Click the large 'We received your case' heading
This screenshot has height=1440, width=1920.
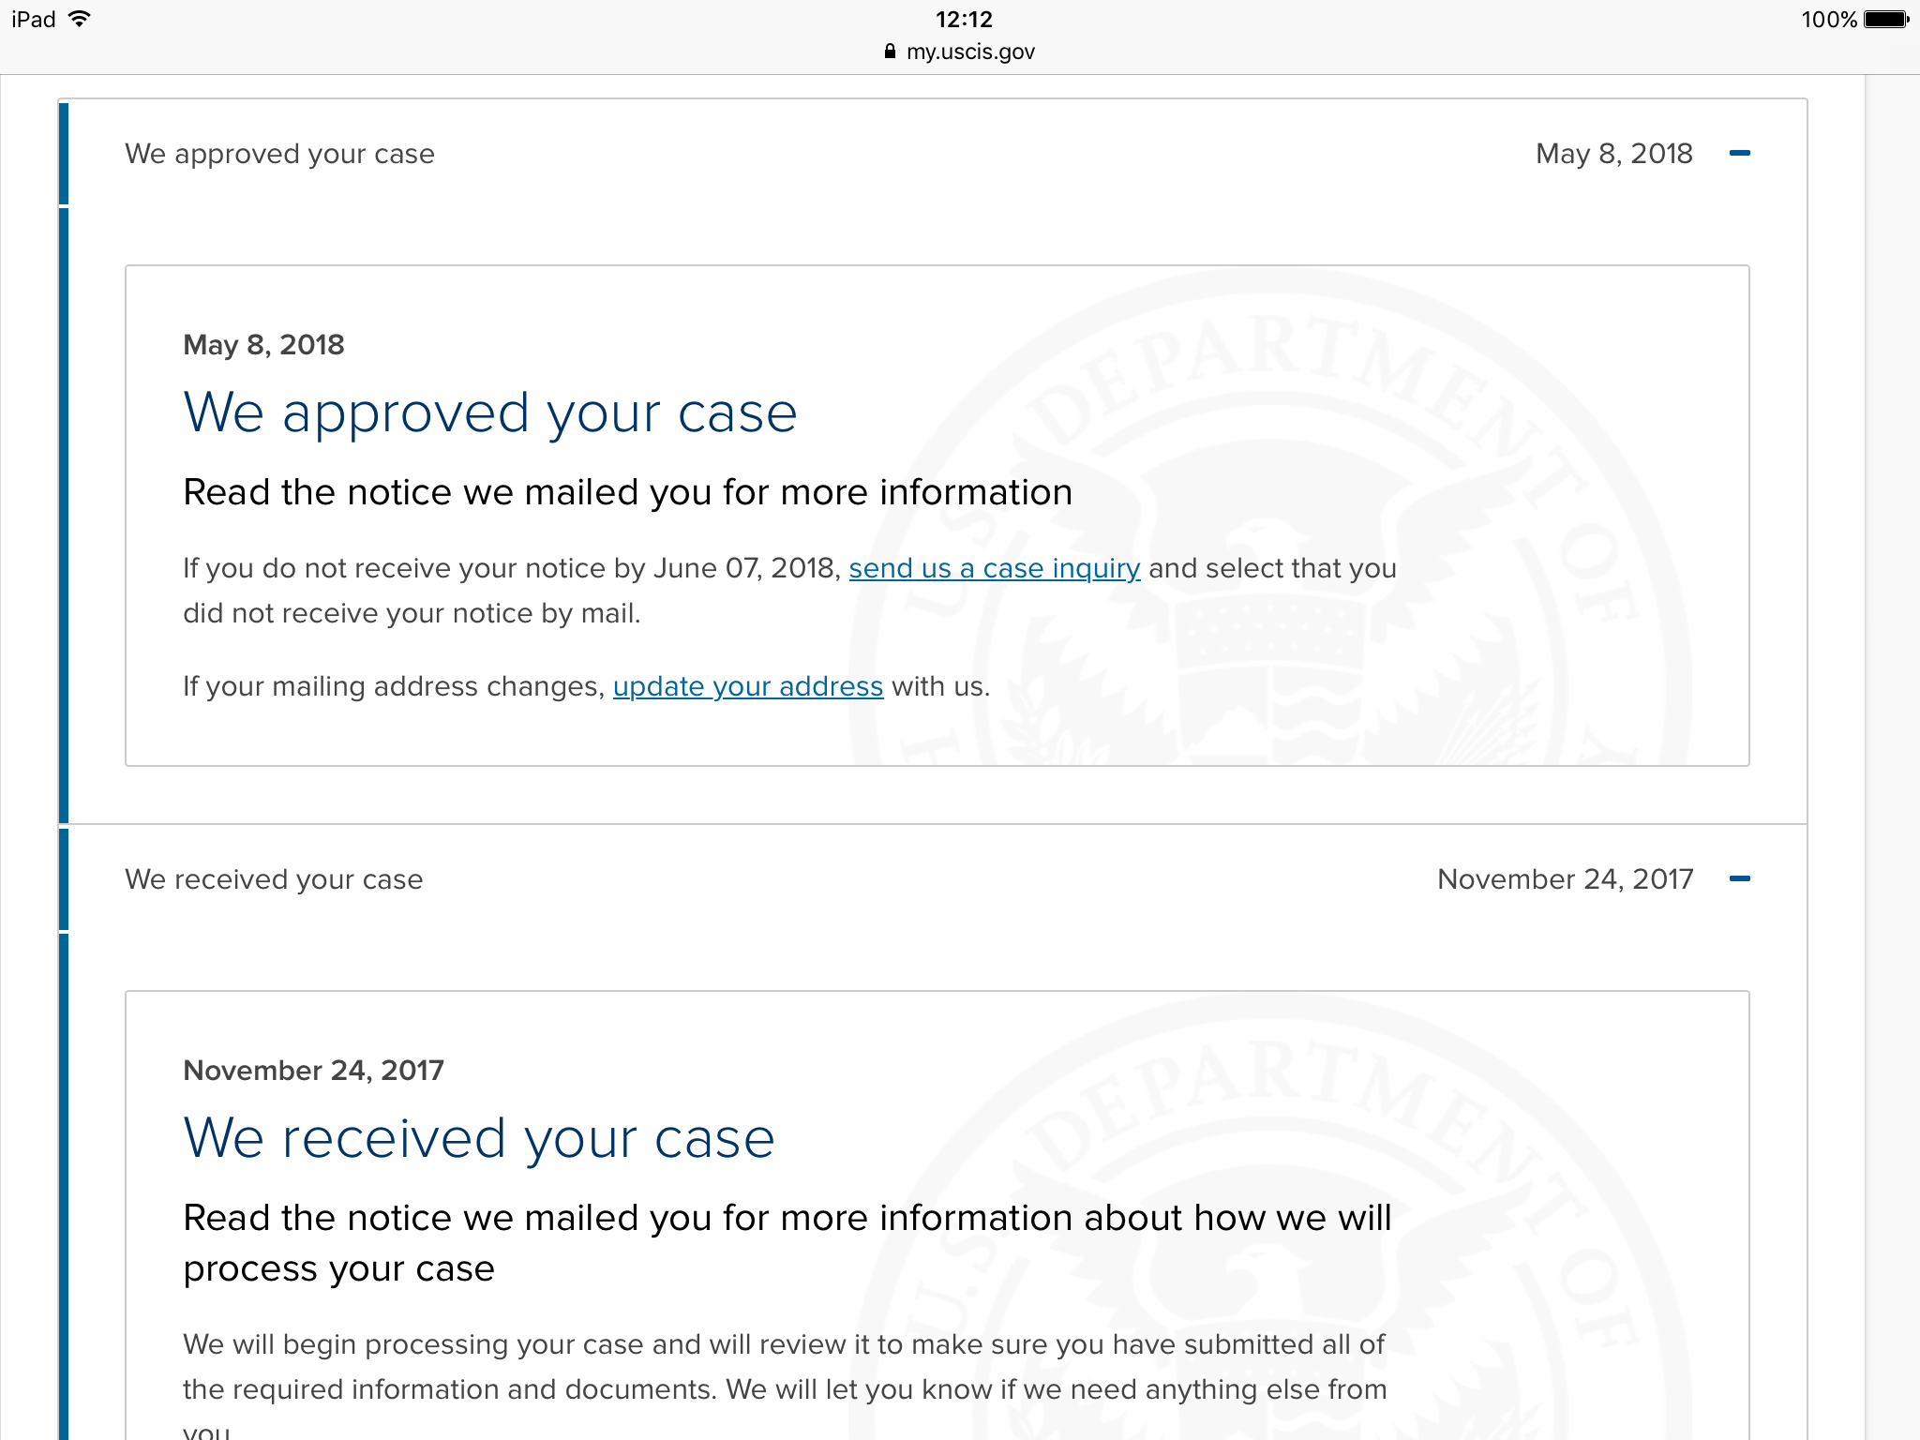[478, 1138]
